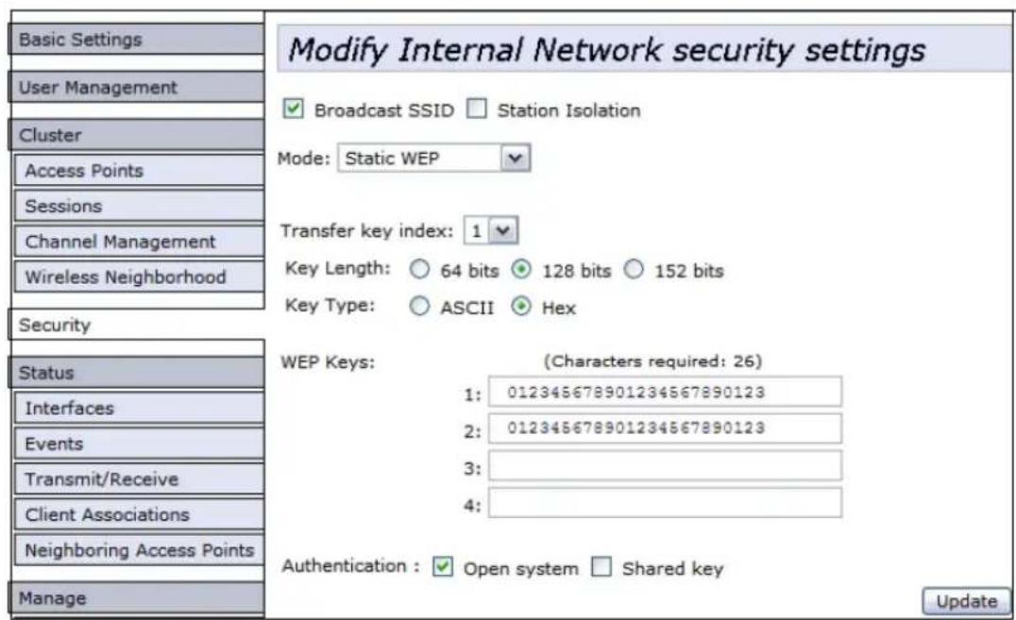Open the Transfer key index dropdown

[491, 231]
